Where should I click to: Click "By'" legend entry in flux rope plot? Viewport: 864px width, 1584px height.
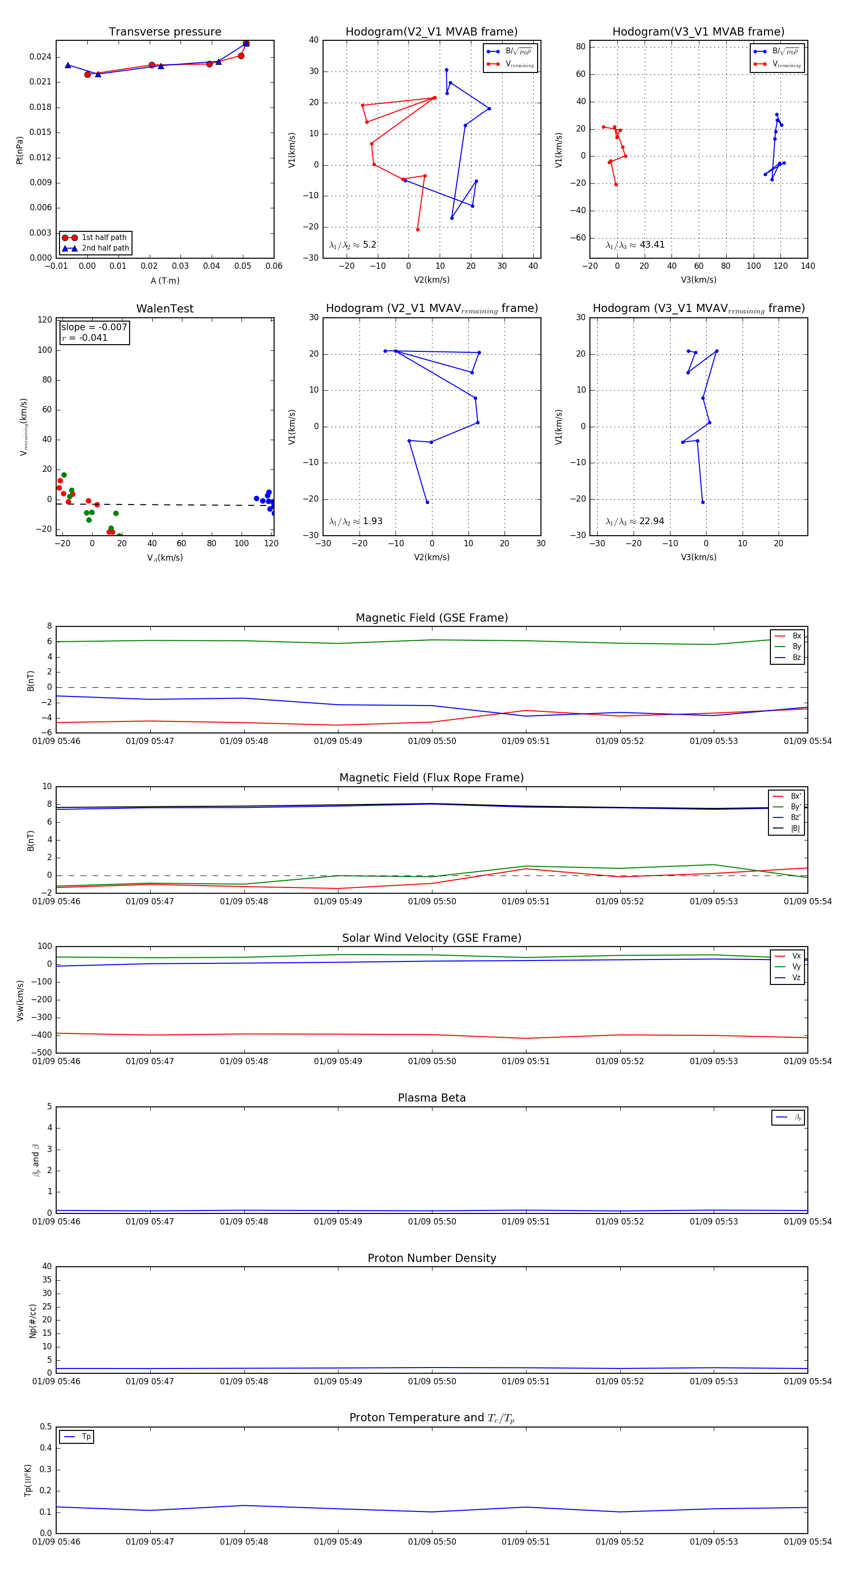(787, 807)
